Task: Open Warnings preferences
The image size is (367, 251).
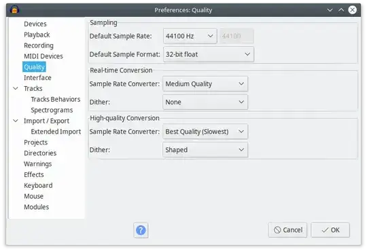Action: click(37, 163)
